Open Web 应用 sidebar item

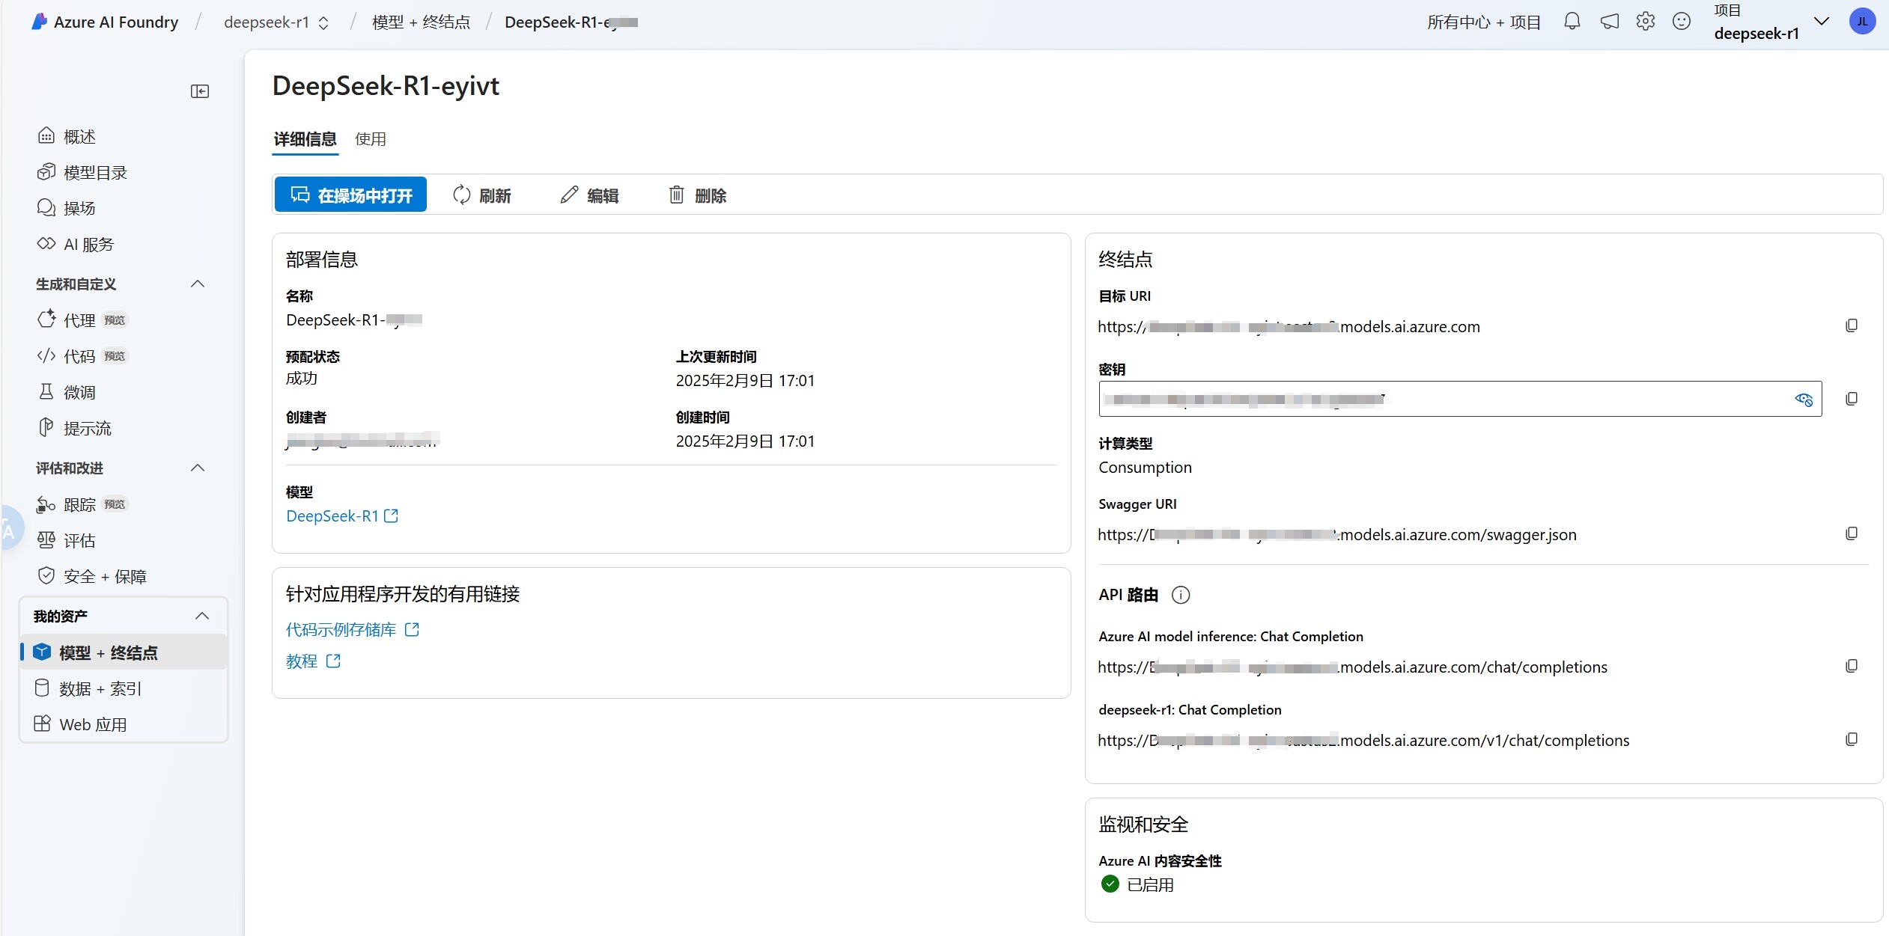coord(81,724)
